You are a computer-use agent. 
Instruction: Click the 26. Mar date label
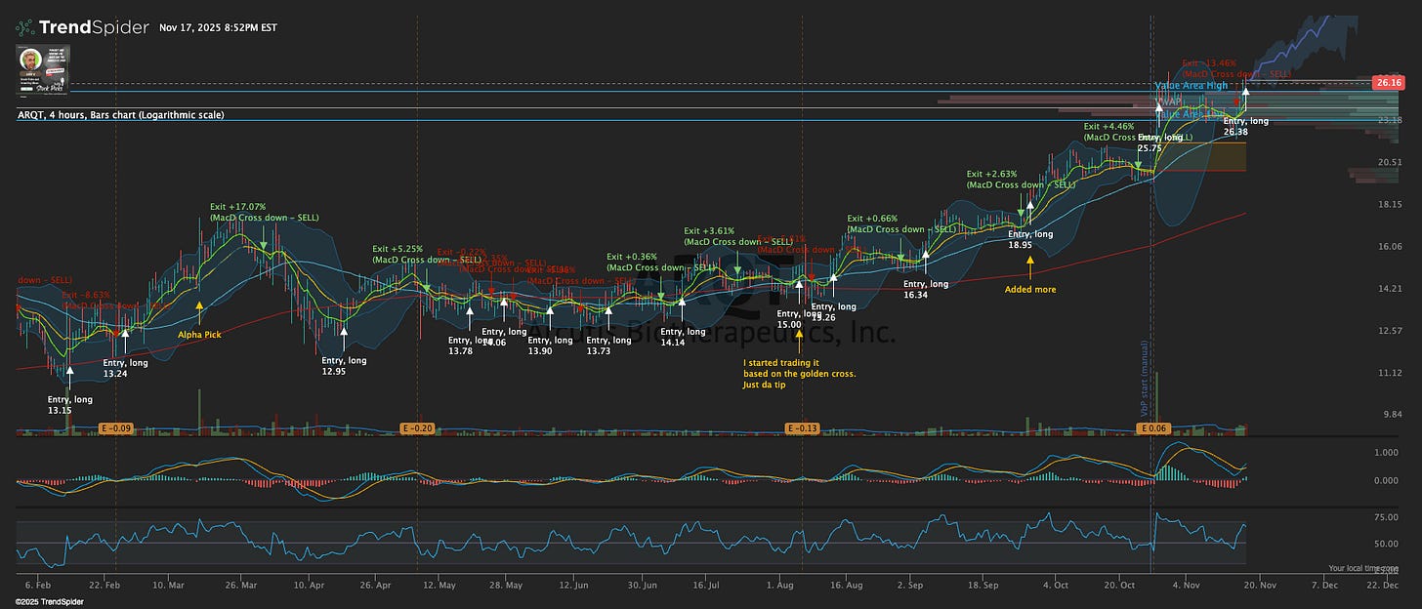pyautogui.click(x=241, y=585)
